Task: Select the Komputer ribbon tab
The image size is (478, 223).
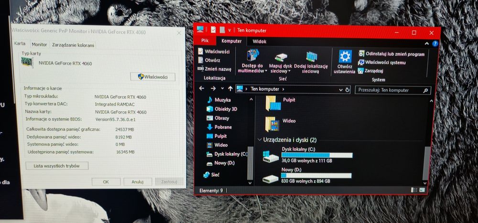Action: [x=231, y=41]
